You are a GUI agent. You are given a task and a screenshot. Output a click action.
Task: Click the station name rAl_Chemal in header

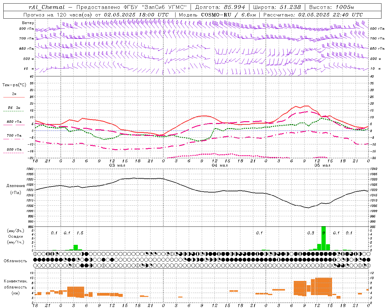tap(47, 7)
